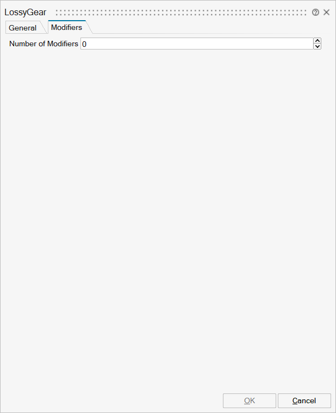Click the dotted drag handle in title bar
The image size is (336, 413).
[181, 13]
